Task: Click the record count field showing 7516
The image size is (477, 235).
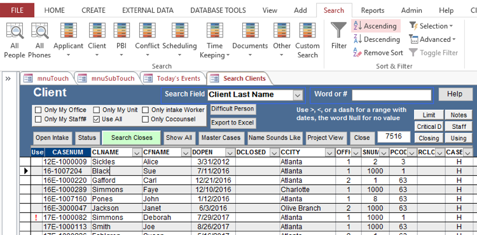Action: coord(394,137)
